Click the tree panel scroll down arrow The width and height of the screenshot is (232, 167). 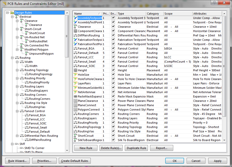[x=67, y=151]
